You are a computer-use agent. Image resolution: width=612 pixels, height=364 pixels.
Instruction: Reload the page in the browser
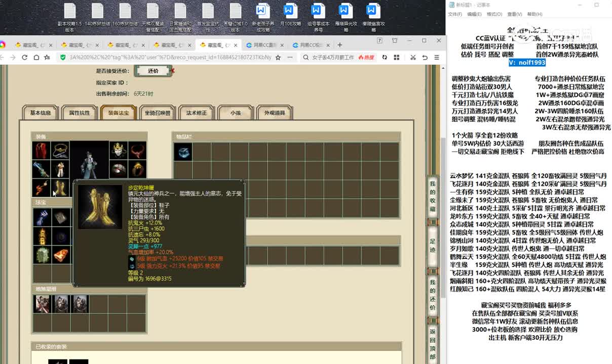(x=24, y=58)
